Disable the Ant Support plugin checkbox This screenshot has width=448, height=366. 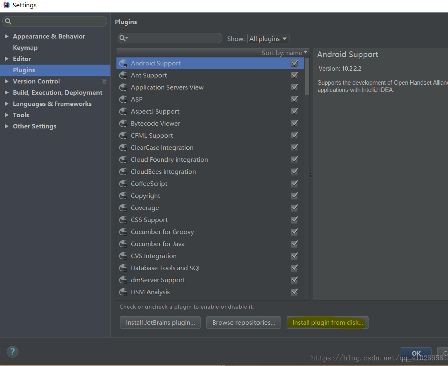pos(294,75)
